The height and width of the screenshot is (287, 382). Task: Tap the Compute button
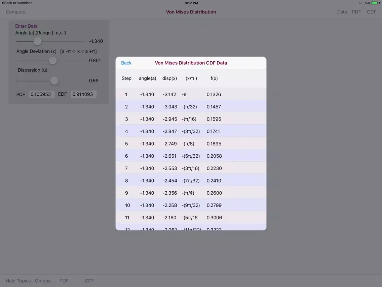[x=15, y=12]
